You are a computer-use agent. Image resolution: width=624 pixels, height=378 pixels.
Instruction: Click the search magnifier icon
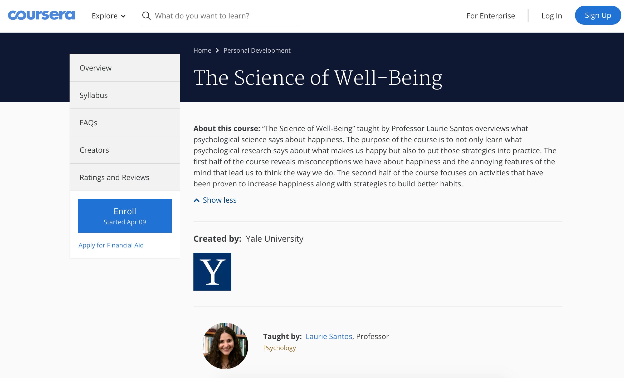point(146,16)
